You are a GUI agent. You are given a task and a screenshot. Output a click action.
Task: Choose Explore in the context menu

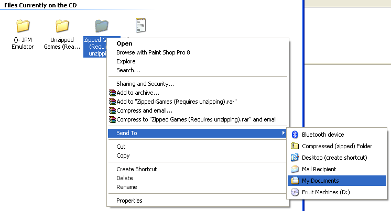(x=126, y=61)
